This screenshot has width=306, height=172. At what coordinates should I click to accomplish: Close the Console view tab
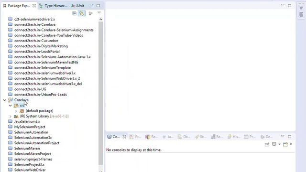pos(124,137)
